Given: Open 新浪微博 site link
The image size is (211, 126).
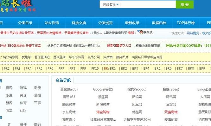Looking at the screenshot, I should click(x=103, y=104).
